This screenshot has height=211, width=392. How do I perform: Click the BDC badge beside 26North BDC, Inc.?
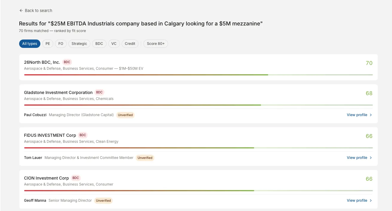coord(67,62)
